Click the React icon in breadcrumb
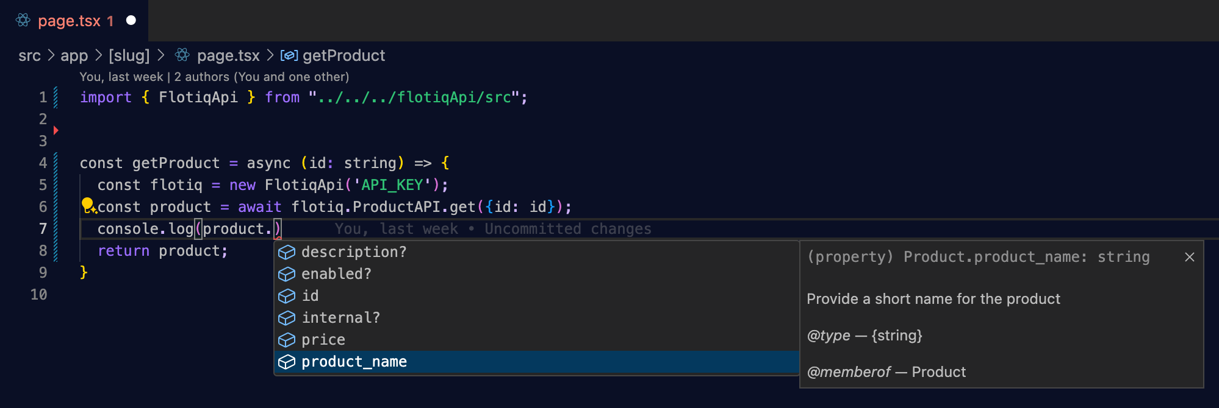 tap(182, 55)
